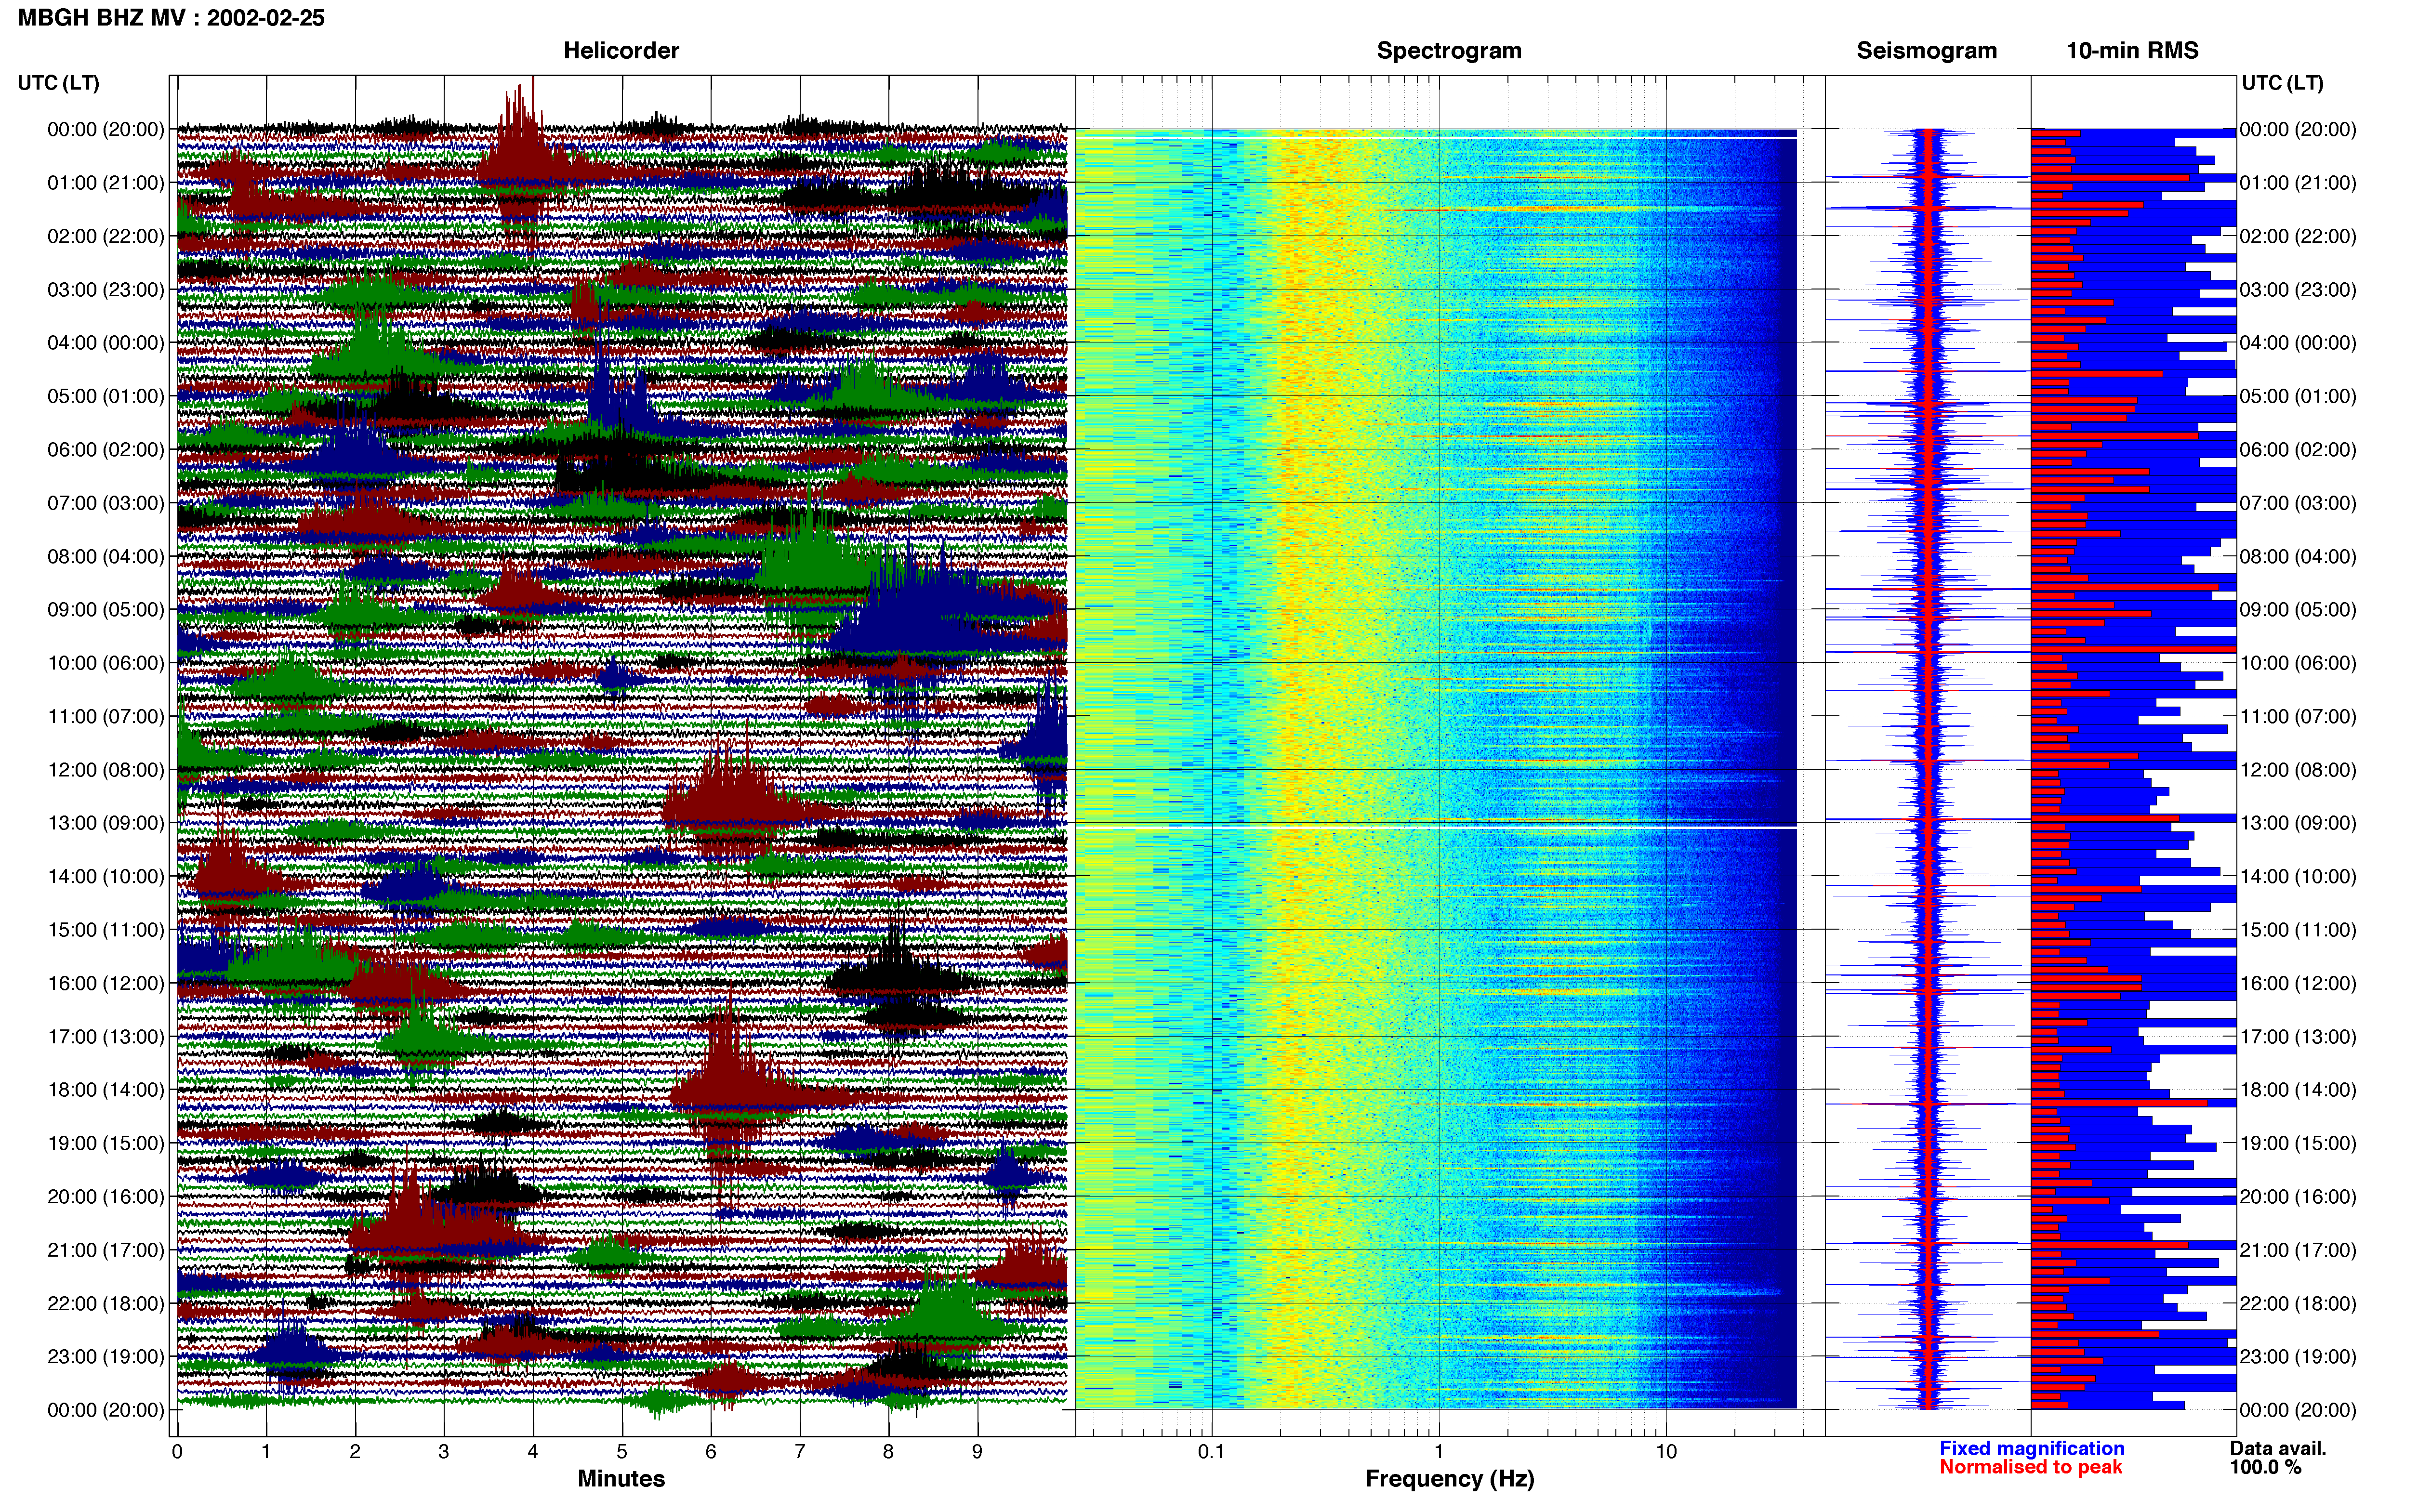Click the 05:00 (01:00) label beside the Helicorder

106,396
